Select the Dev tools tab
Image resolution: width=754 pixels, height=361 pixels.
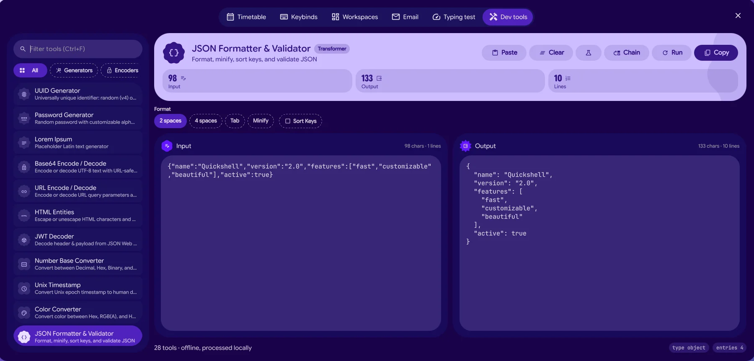(x=508, y=17)
